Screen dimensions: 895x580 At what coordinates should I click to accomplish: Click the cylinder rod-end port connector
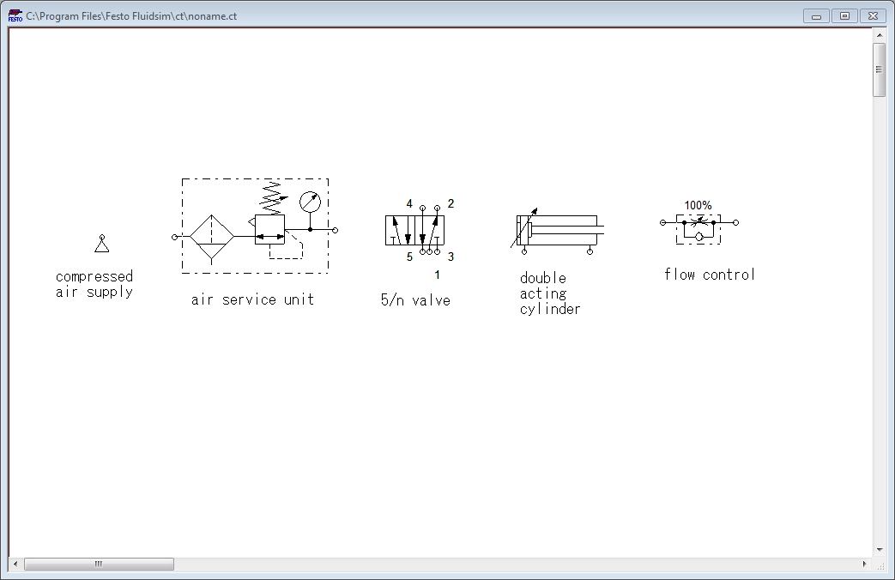tap(590, 251)
